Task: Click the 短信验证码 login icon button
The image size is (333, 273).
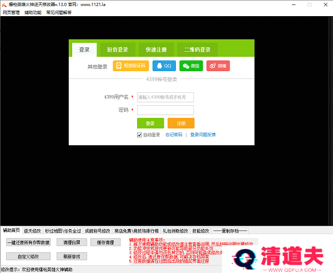Action: [131, 66]
